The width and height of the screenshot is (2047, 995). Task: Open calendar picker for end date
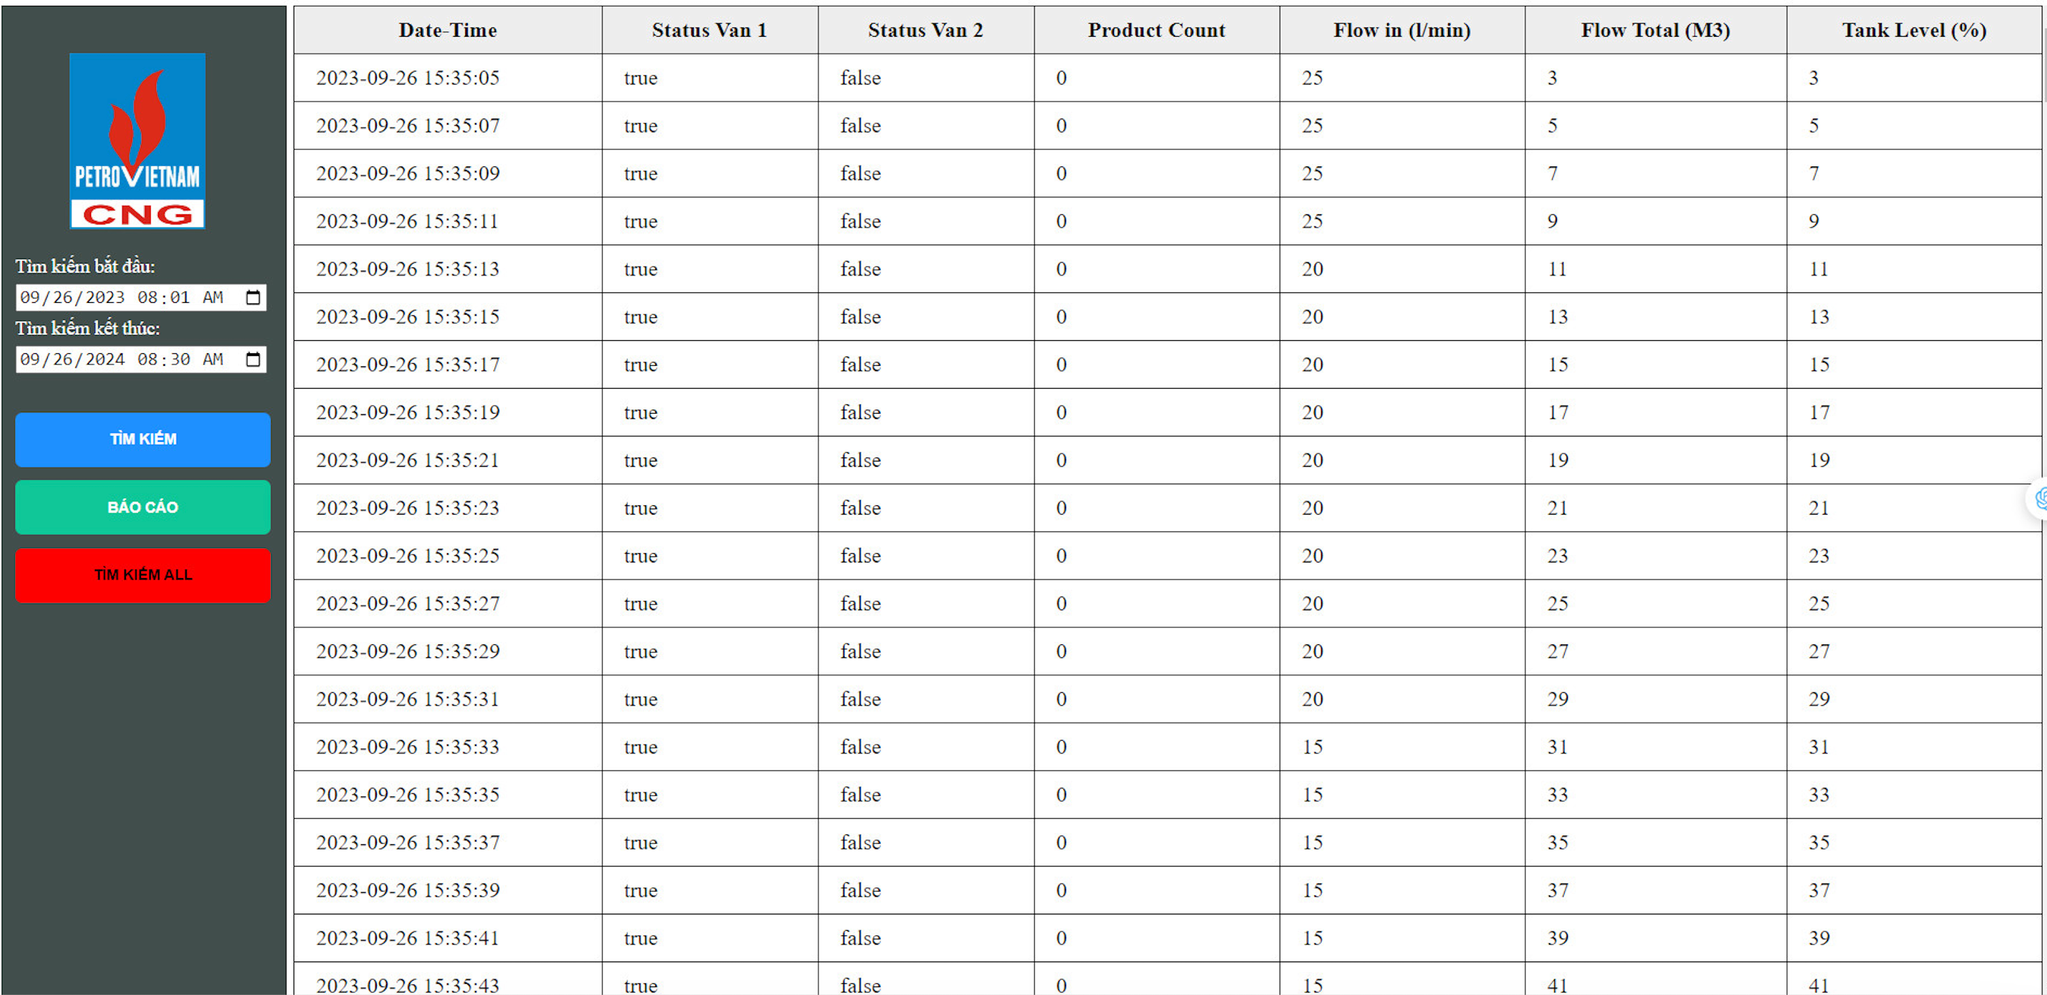click(253, 359)
